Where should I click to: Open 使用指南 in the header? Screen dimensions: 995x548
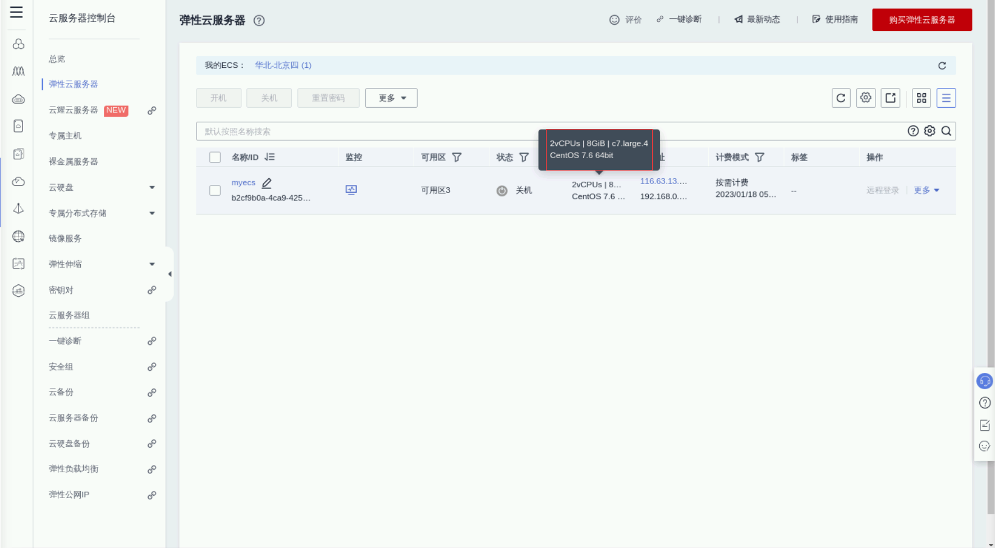tap(835, 20)
